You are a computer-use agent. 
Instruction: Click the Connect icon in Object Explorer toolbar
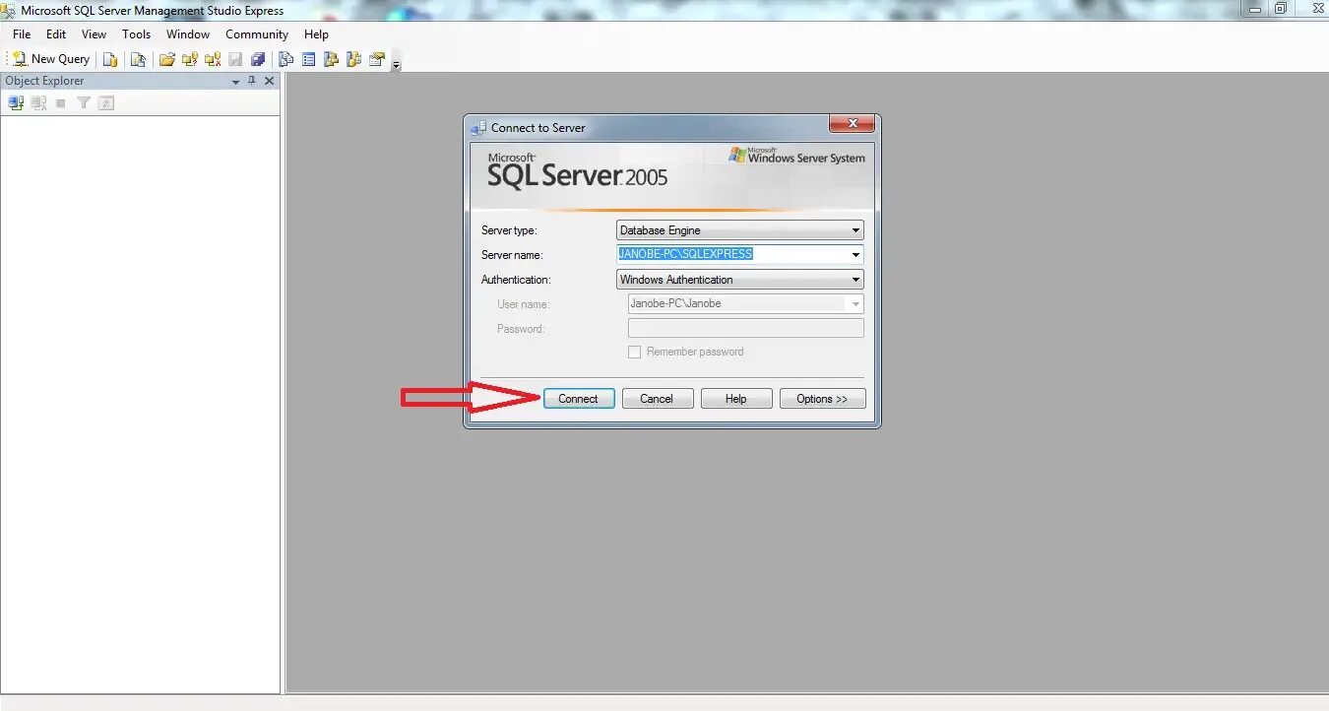pos(16,102)
